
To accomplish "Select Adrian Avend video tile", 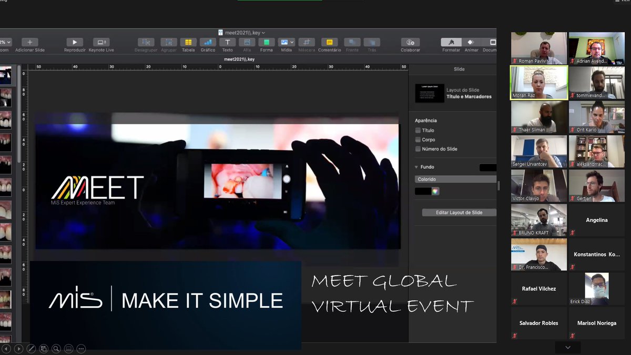I will (596, 48).
